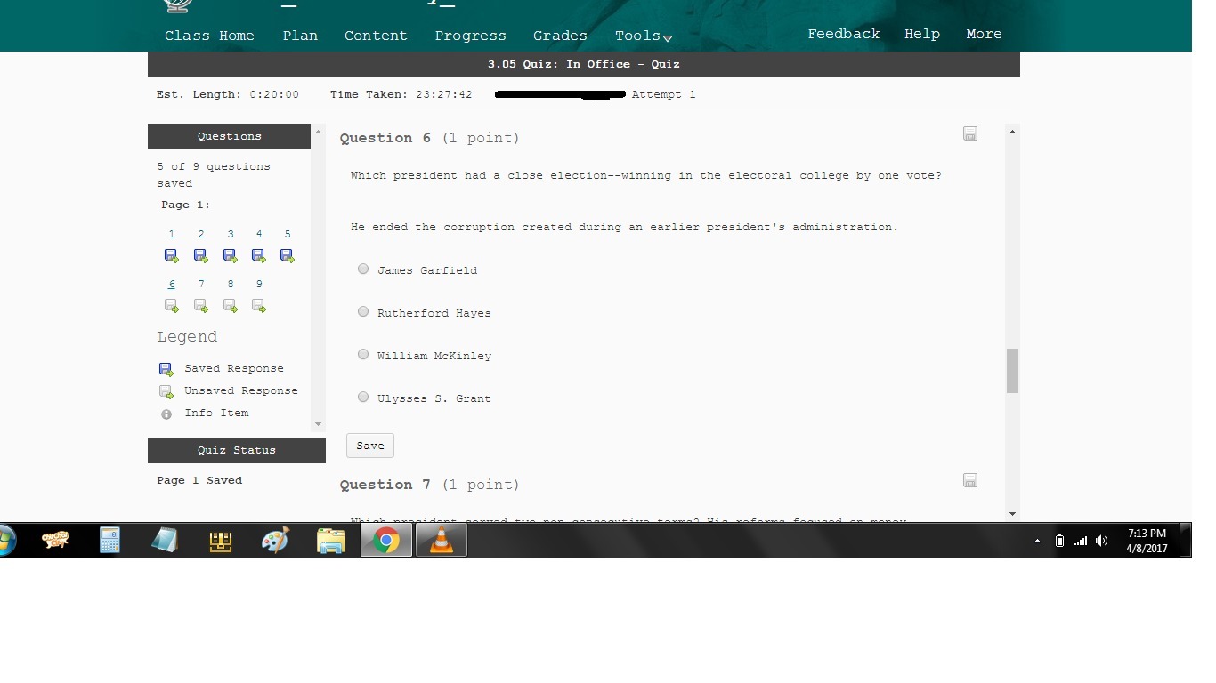
Task: Jump to question 4 link
Action: click(259, 234)
